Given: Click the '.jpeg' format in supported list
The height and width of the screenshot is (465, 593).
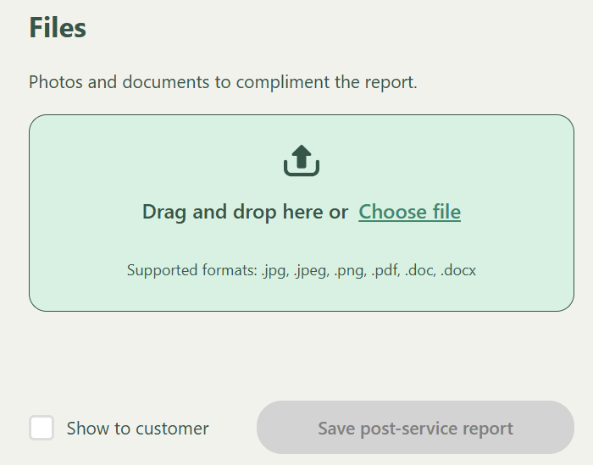Looking at the screenshot, I should (311, 270).
